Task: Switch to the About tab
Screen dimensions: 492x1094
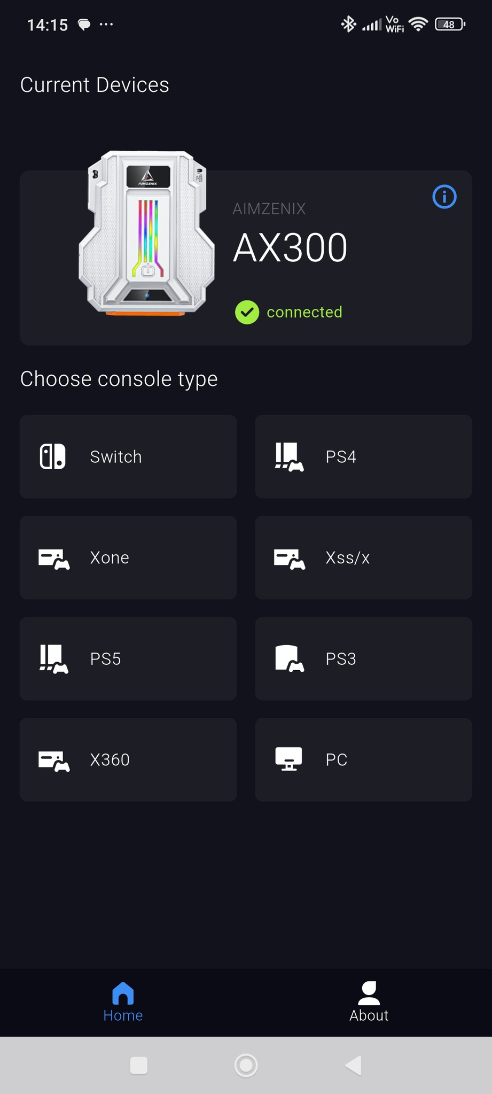Action: [369, 1002]
